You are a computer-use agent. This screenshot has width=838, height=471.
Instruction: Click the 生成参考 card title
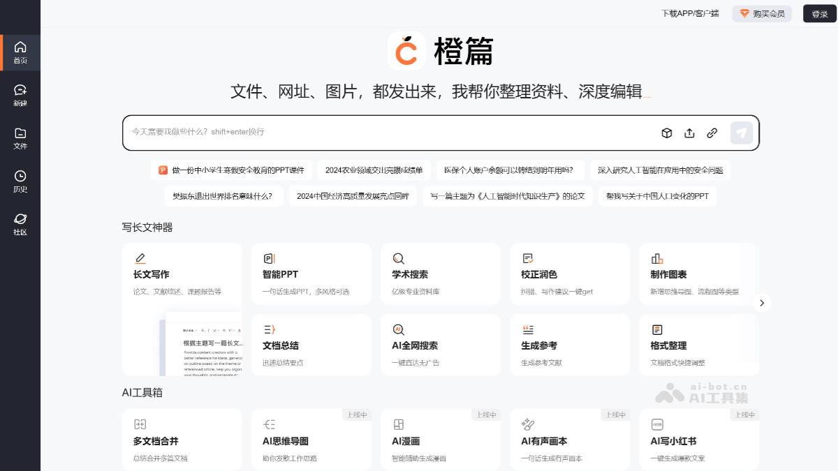pyautogui.click(x=539, y=346)
